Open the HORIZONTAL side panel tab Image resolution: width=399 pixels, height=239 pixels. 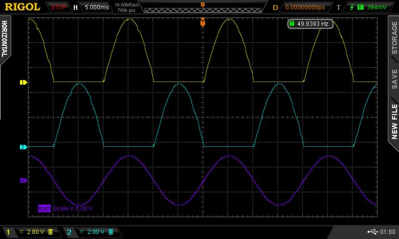click(4, 39)
